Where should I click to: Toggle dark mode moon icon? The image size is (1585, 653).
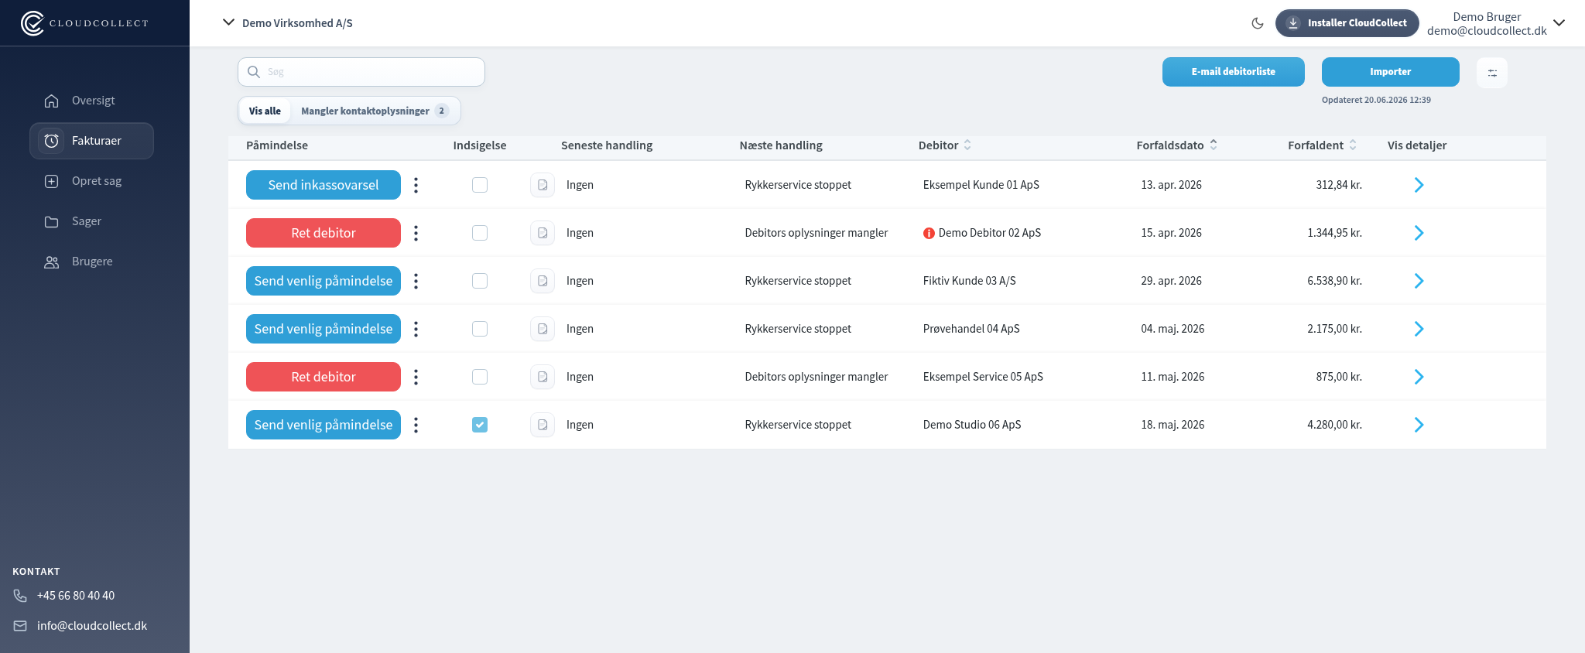point(1258,23)
